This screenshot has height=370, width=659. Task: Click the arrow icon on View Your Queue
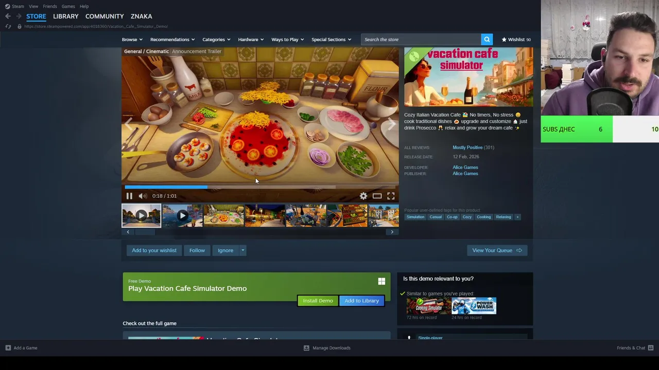519,250
